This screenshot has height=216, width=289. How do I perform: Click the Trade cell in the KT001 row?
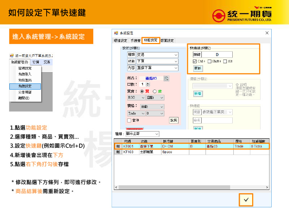point(242,146)
